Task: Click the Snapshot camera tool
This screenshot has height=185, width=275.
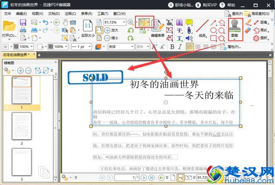Action: pos(73,22)
